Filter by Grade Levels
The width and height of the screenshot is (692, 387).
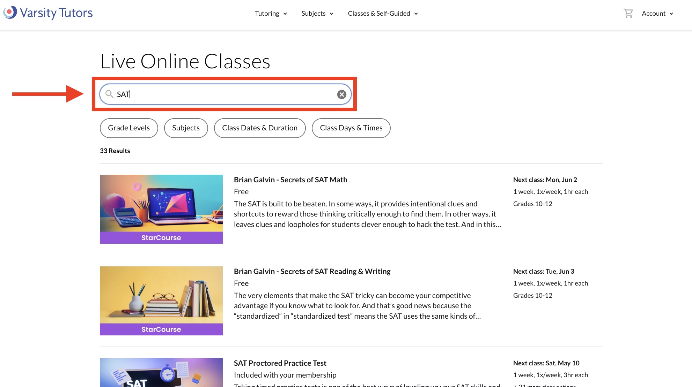point(129,128)
